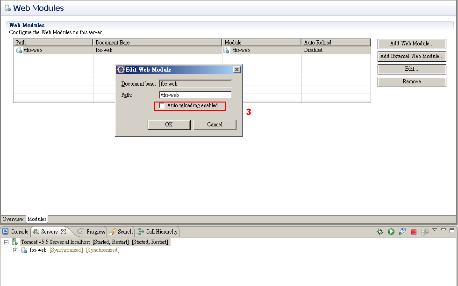Click the Document base field in dialog
The image size is (458, 286).
pos(195,84)
